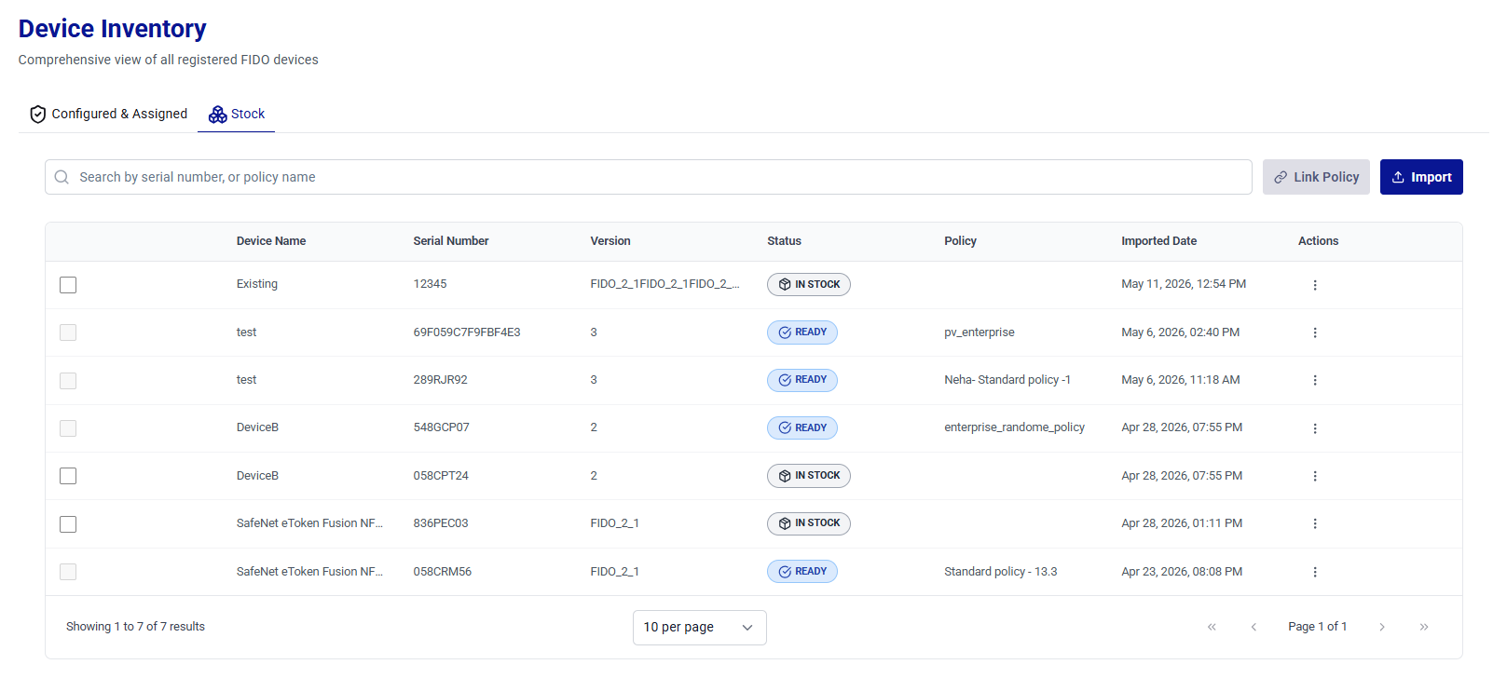The width and height of the screenshot is (1507, 678).
Task: Open actions menu for serial 12345
Action: [1315, 285]
